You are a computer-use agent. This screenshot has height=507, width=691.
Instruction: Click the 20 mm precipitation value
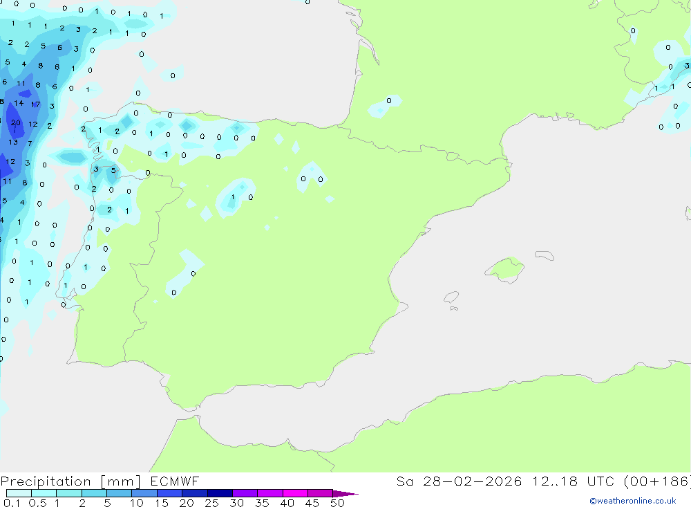coord(15,122)
